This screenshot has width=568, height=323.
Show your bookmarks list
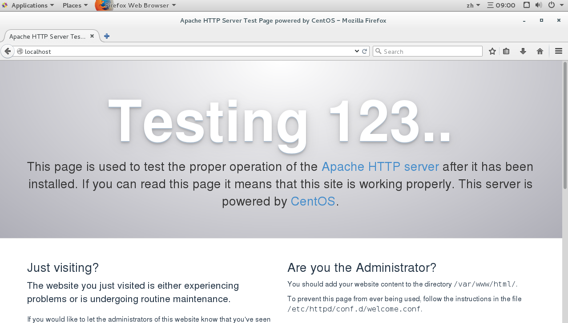pos(506,51)
